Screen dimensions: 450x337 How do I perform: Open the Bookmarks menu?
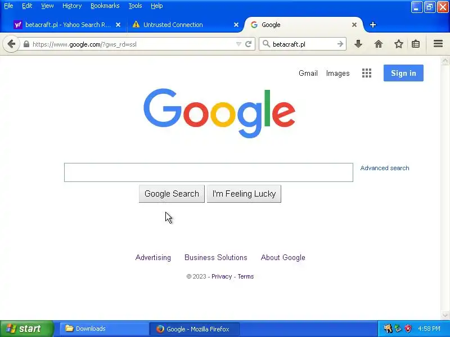point(105,6)
